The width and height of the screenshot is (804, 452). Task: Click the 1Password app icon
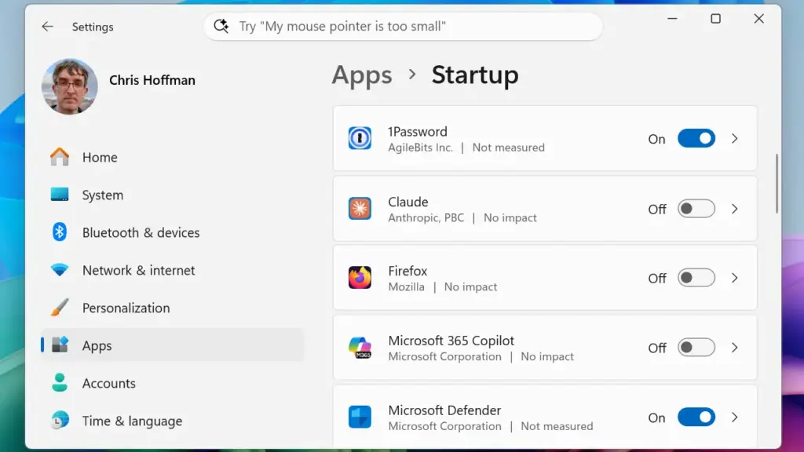click(360, 138)
